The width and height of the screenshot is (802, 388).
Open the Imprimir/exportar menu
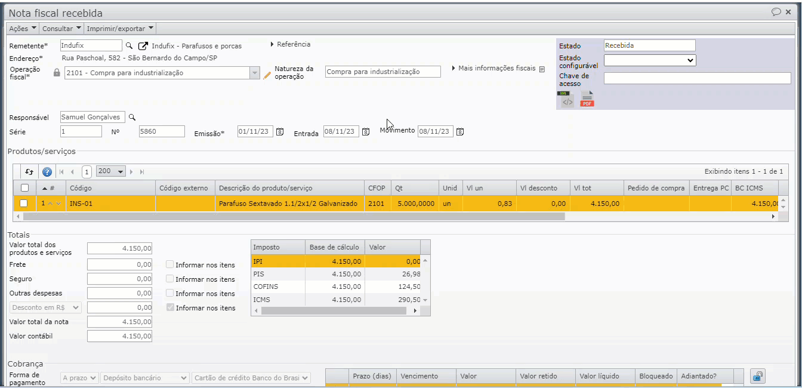click(x=120, y=28)
